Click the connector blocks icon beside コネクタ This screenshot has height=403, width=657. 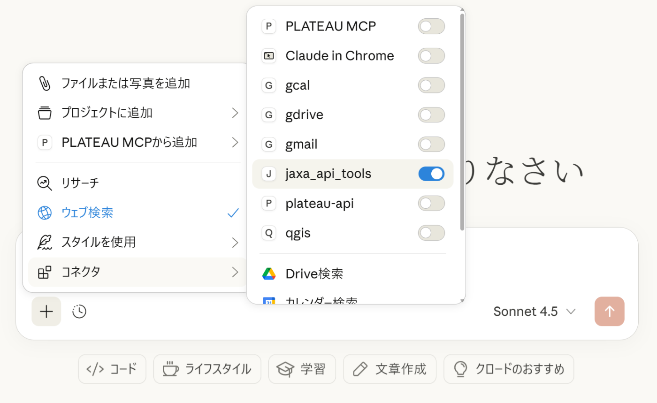45,272
